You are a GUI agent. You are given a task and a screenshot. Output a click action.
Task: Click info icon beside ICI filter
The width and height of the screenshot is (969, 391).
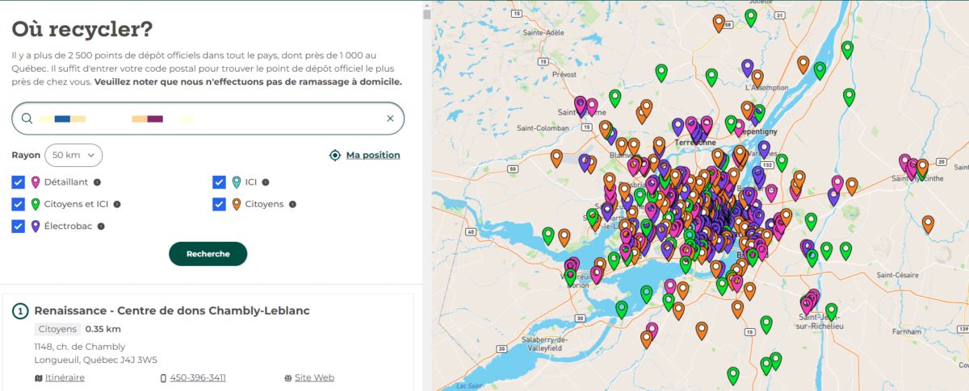[x=265, y=182]
